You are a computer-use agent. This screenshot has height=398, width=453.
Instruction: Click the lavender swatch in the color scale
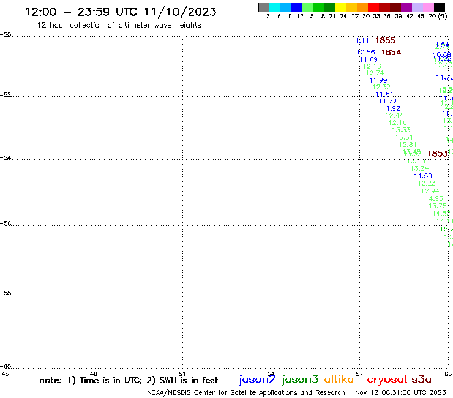pyautogui.click(x=417, y=7)
